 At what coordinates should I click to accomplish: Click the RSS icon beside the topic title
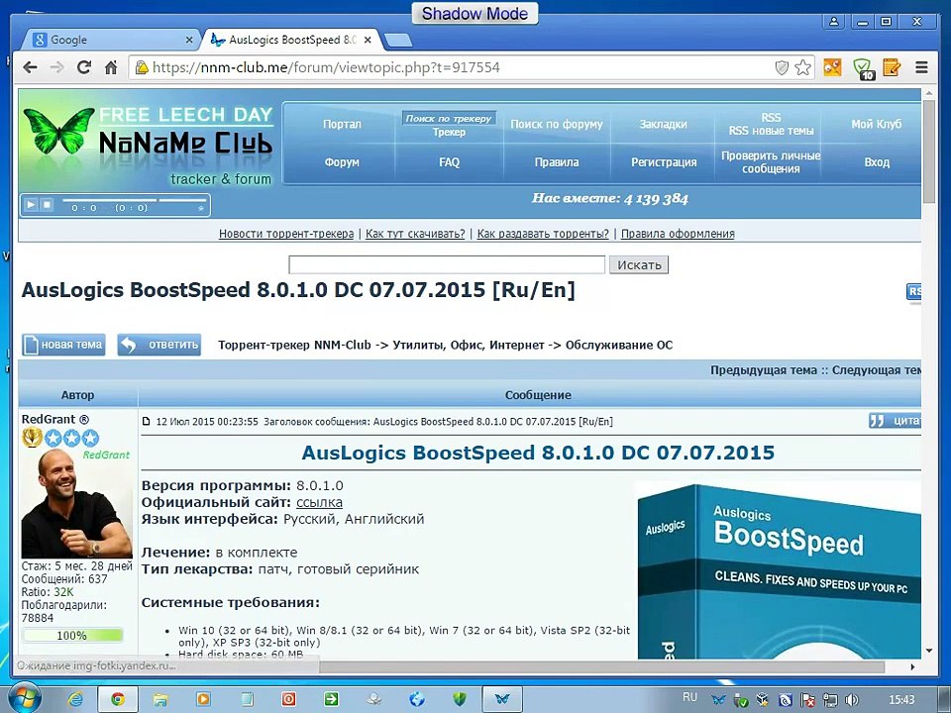(x=913, y=291)
